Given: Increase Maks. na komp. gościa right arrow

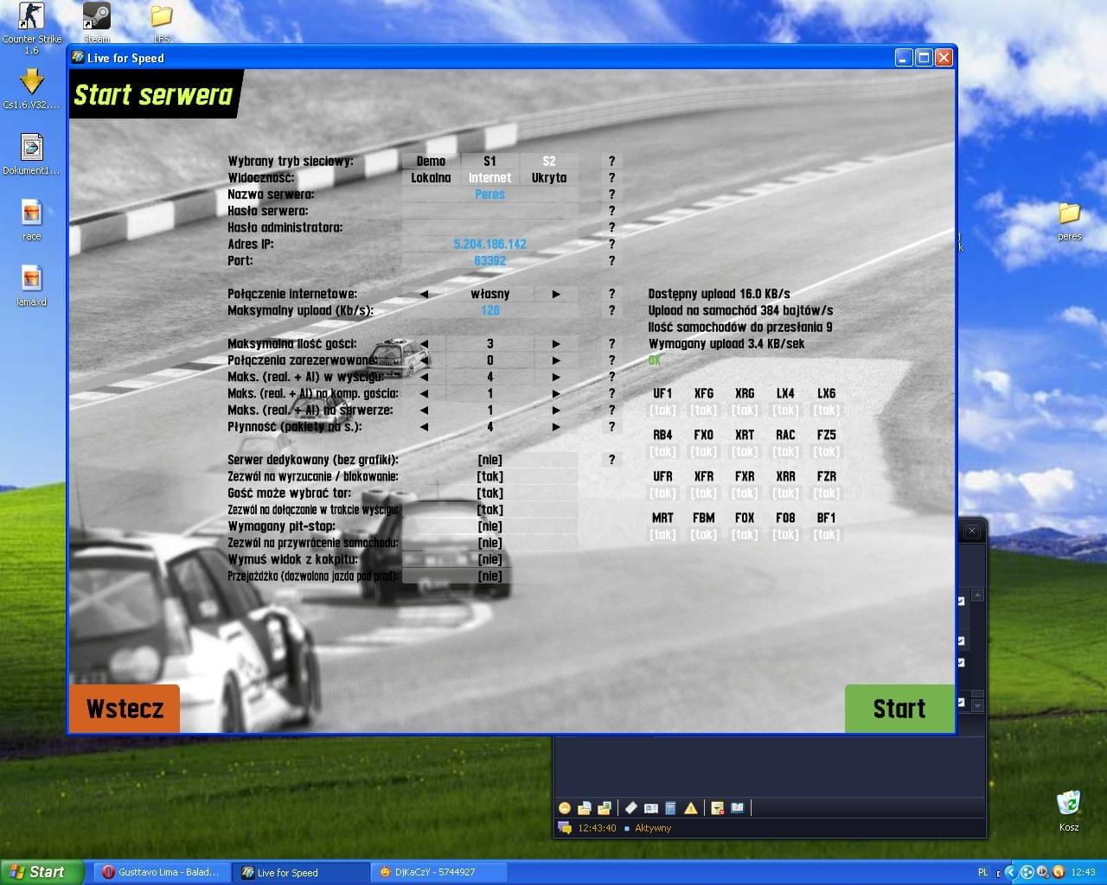Looking at the screenshot, I should 556,393.
